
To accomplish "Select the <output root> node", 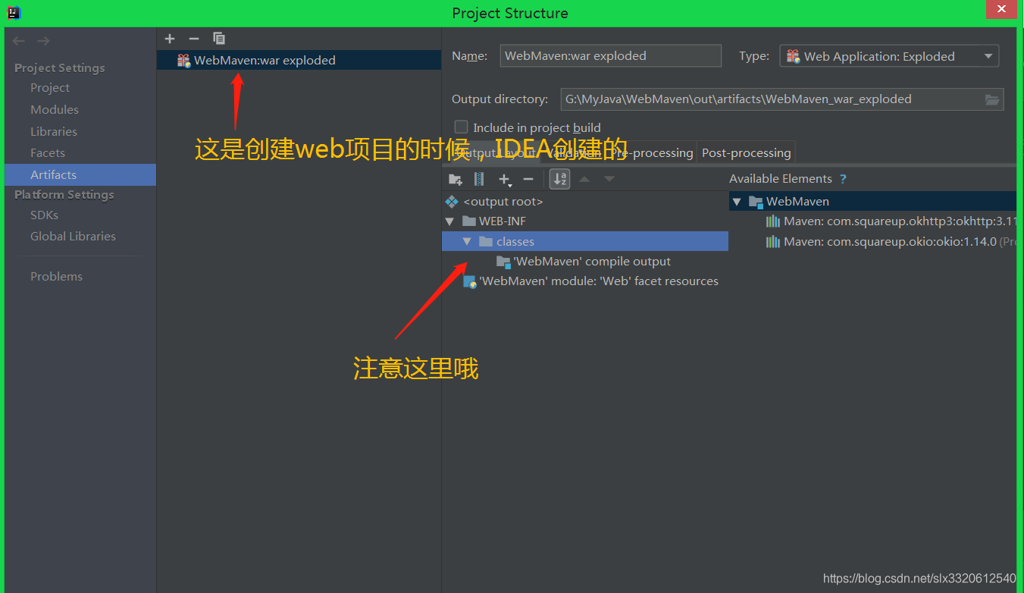I will (503, 202).
